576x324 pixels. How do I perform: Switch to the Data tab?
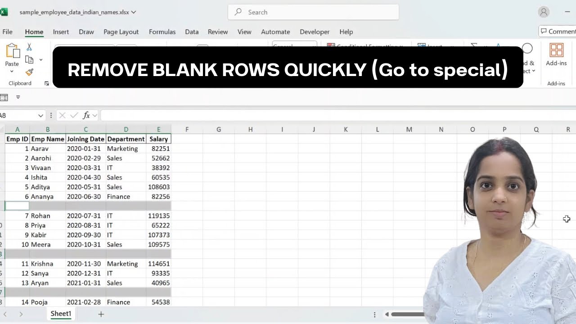(192, 31)
